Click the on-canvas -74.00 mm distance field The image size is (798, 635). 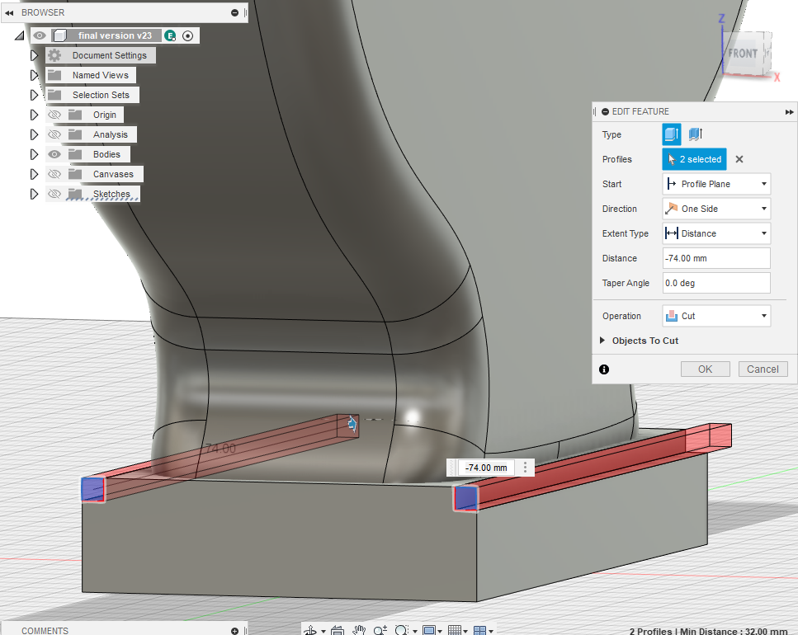[486, 468]
